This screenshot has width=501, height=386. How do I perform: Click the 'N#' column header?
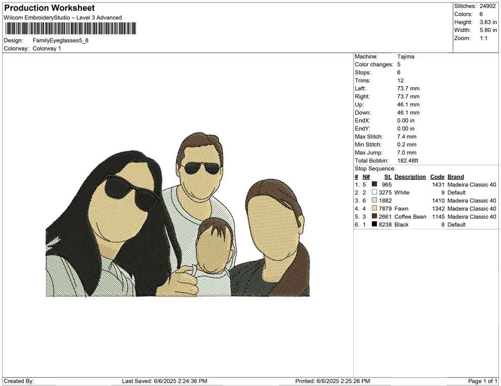tap(366, 177)
